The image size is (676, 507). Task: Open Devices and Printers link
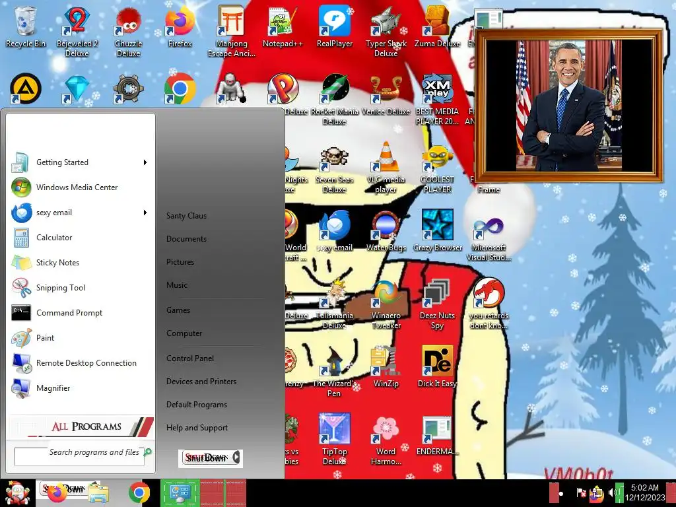(x=201, y=382)
